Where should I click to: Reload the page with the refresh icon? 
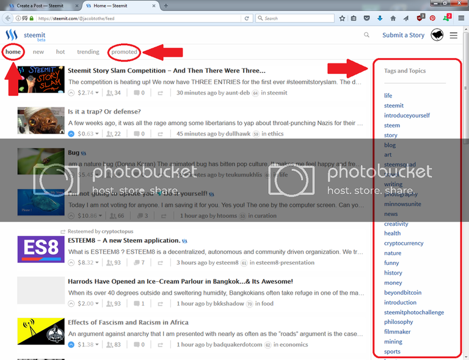point(247,18)
